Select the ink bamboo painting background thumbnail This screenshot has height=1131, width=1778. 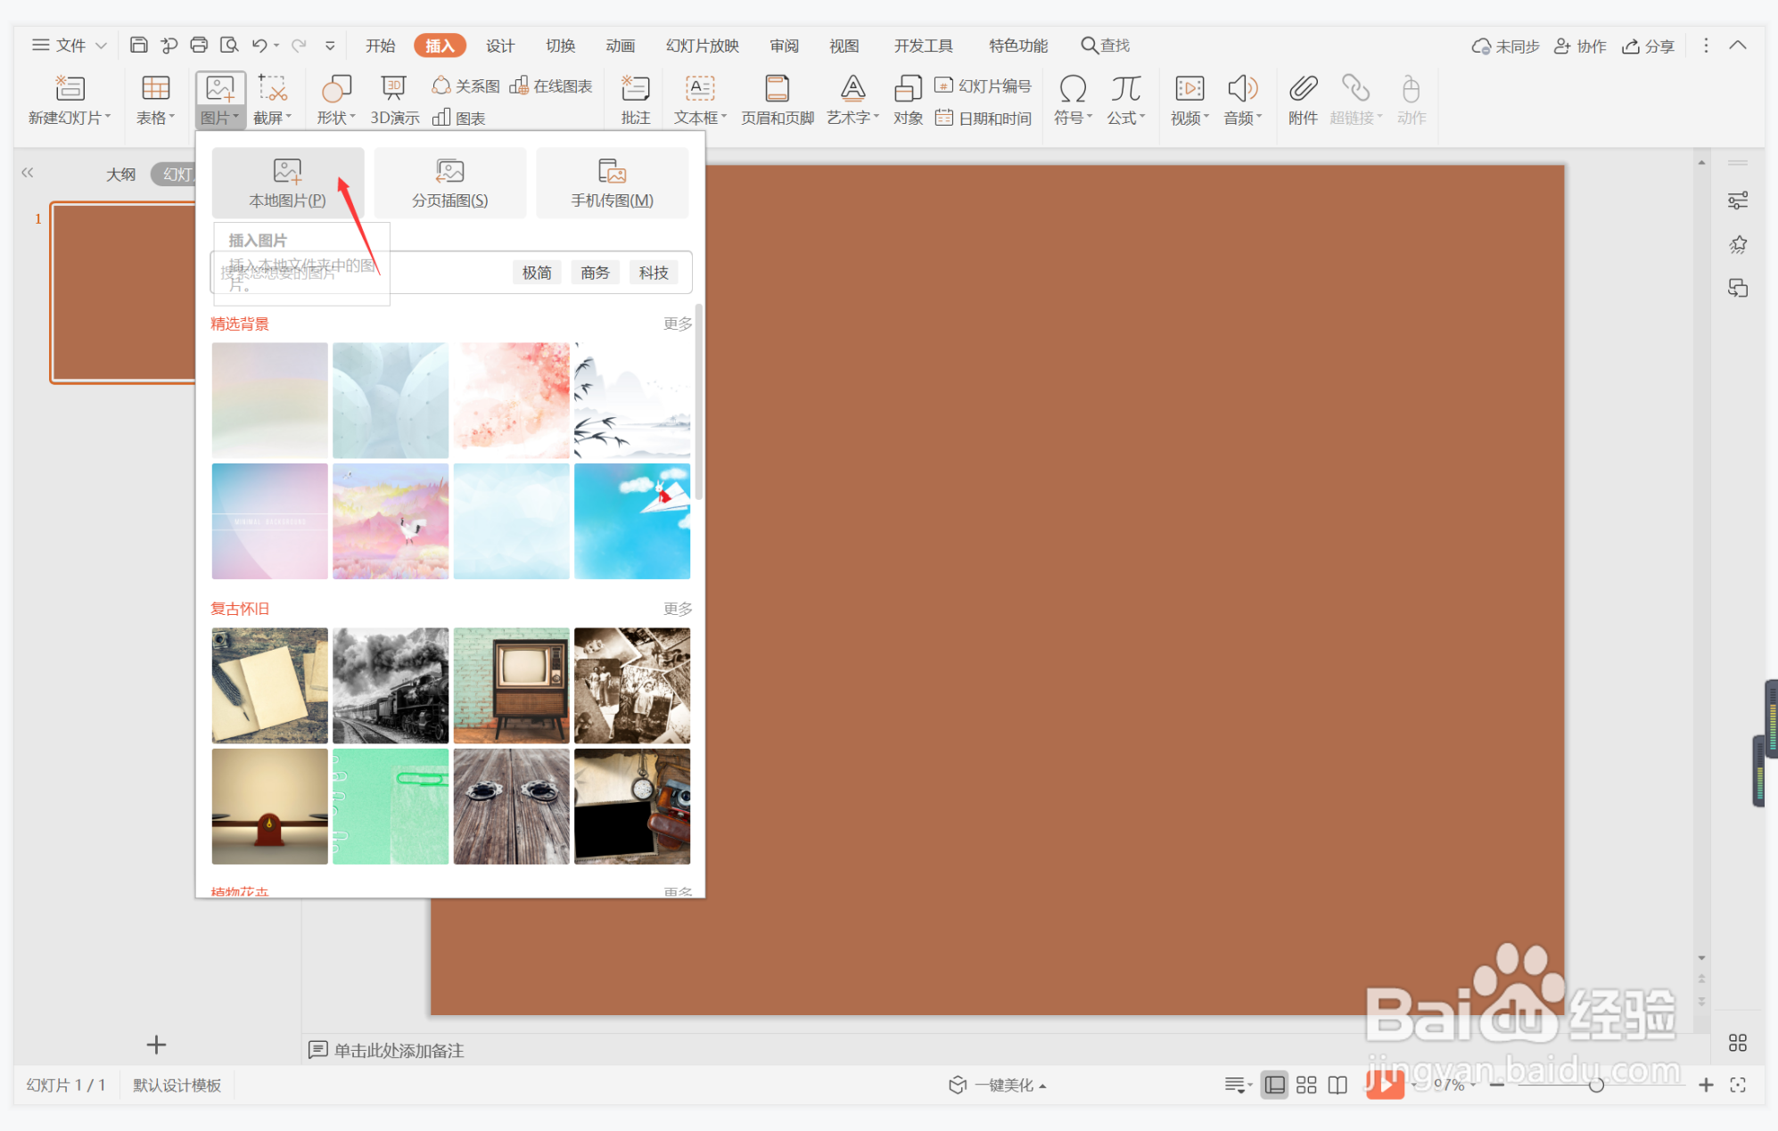(632, 400)
